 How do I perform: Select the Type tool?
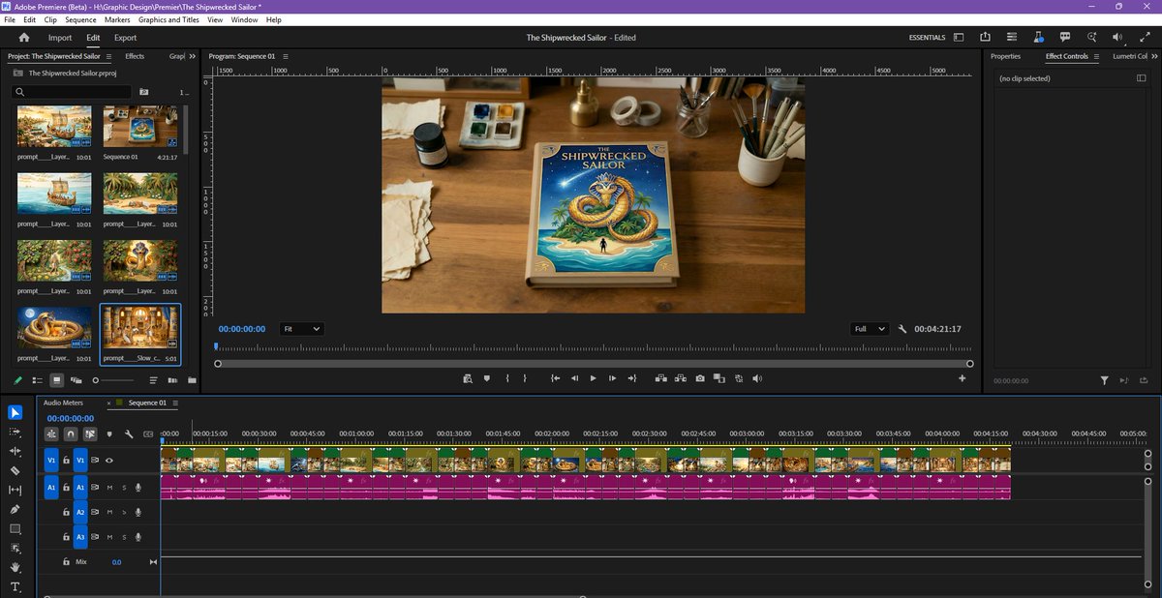coord(14,586)
